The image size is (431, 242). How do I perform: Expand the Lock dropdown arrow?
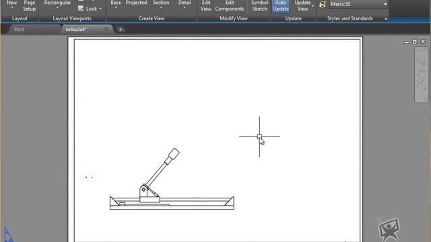[100, 9]
